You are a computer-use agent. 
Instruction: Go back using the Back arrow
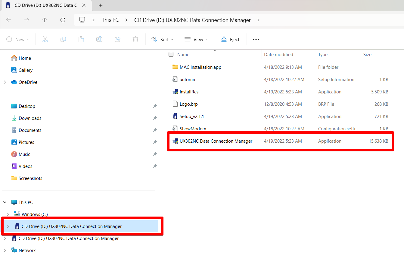coord(8,20)
